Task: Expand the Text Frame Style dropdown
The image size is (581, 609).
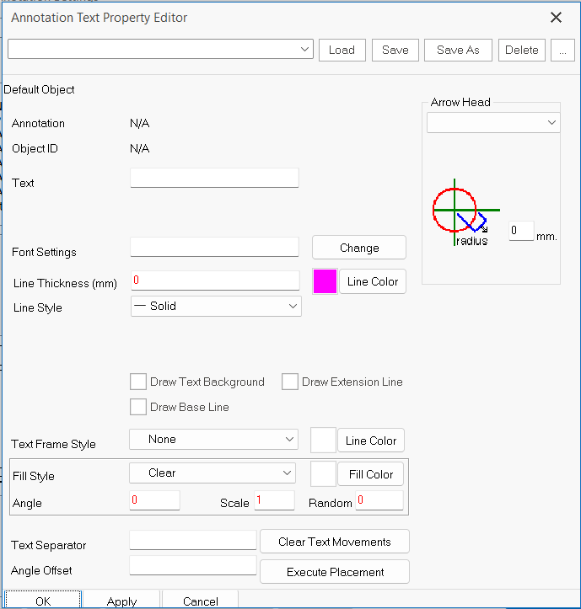Action: point(213,440)
